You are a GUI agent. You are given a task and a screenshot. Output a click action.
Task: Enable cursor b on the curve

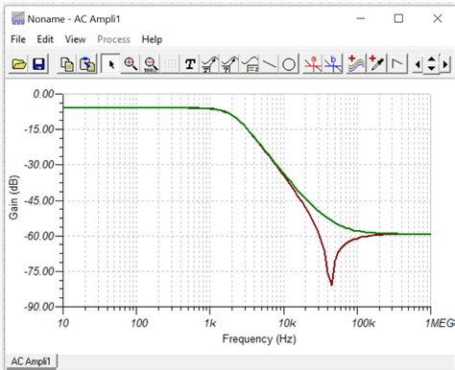[333, 64]
